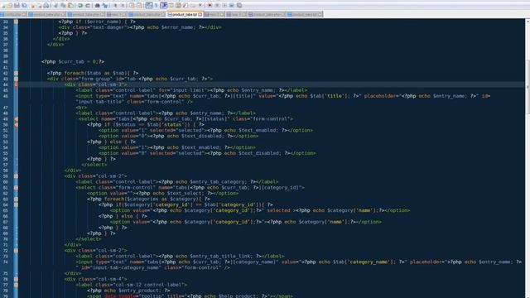Click line number 58 in the margin

coord(6,171)
